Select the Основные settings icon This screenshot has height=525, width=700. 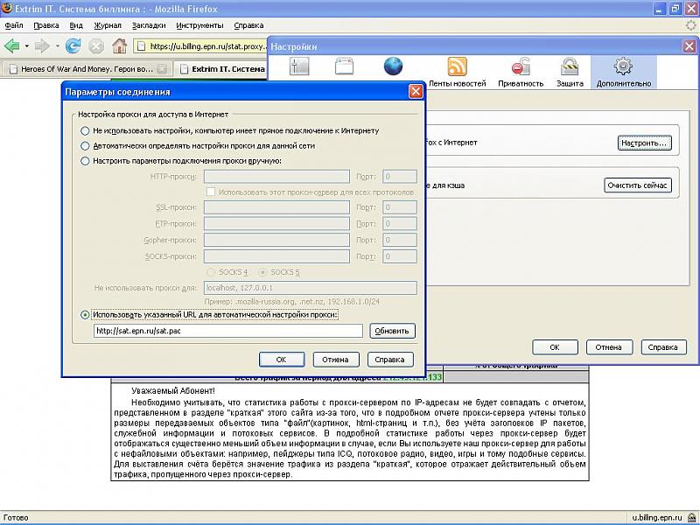299,67
